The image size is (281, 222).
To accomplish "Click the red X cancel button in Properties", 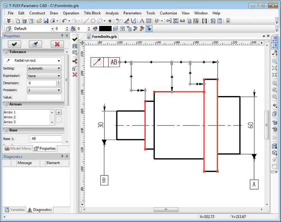I will point(57,44).
